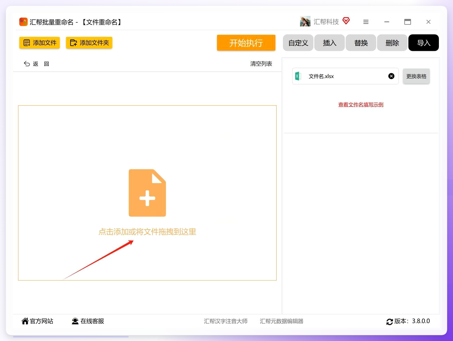453x341 pixels.
Task: Remove 文件名.xlsx with the X icon
Action: 391,76
